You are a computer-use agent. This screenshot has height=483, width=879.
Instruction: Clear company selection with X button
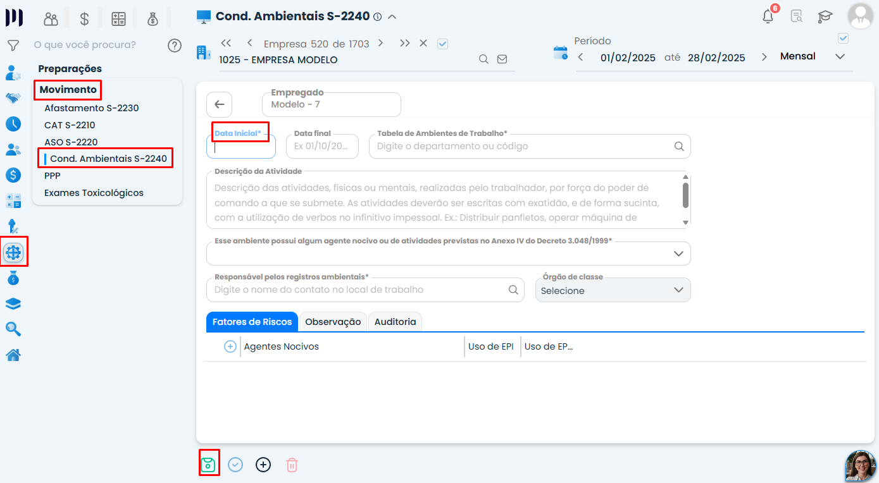pyautogui.click(x=423, y=43)
